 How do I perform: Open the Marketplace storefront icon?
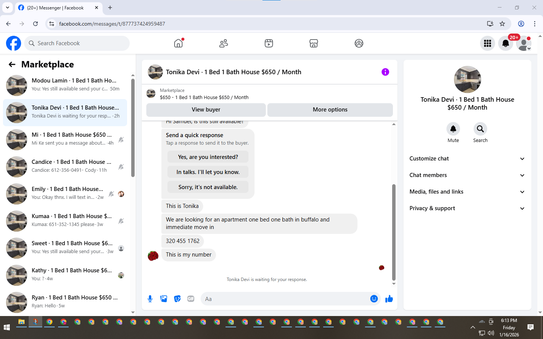tap(314, 43)
